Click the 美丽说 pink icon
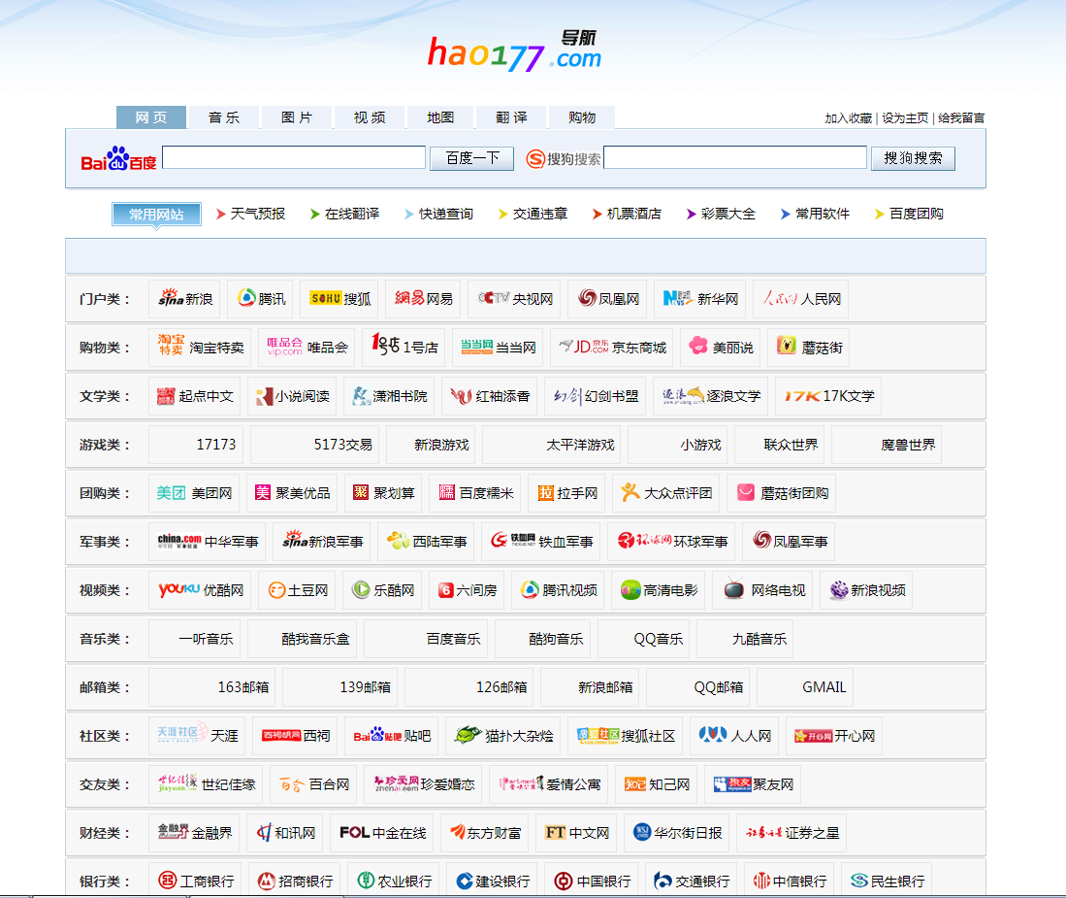This screenshot has width=1066, height=898. tap(698, 346)
